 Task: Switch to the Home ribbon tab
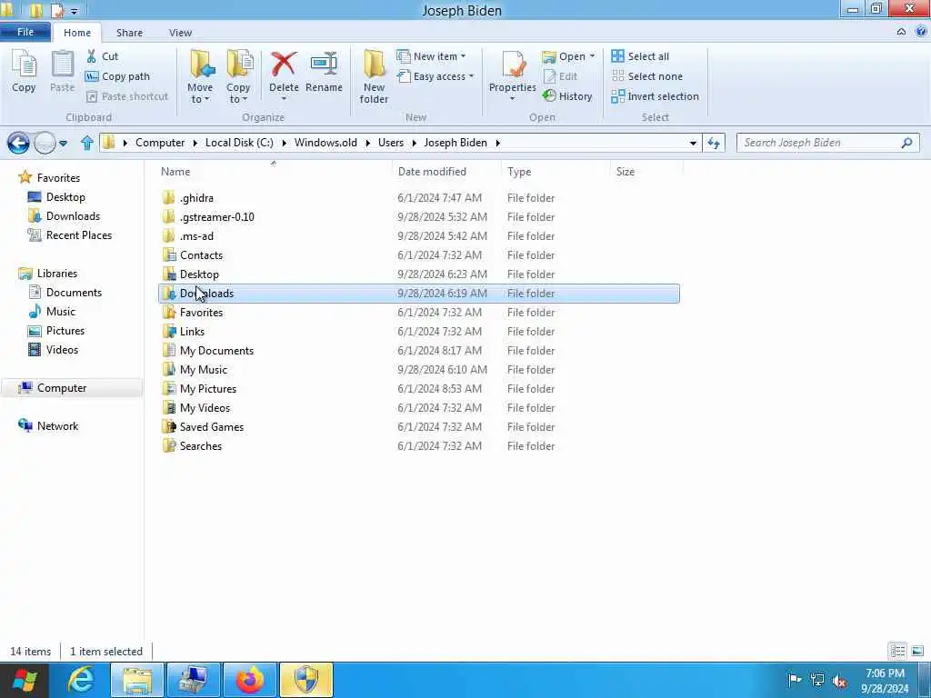(77, 33)
